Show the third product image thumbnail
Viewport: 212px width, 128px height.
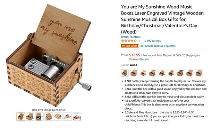coord(39,117)
